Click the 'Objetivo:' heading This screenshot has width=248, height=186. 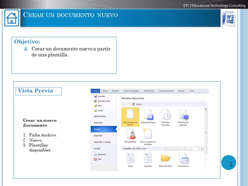click(27, 42)
